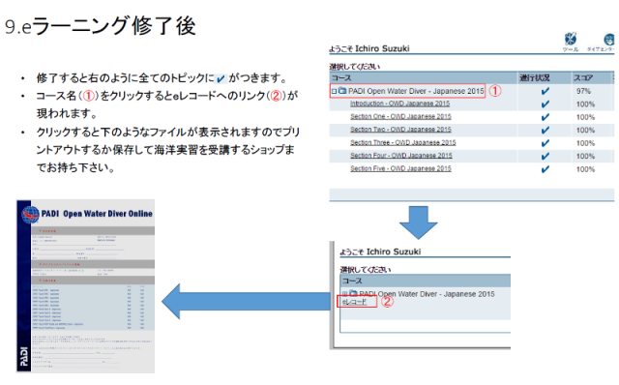This screenshot has height=385, width=619.
Task: Open the eレコード link
Action: [x=354, y=302]
